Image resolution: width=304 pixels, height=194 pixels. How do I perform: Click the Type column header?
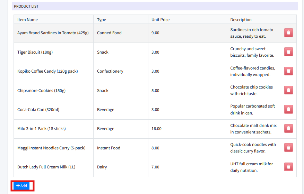(x=102, y=20)
